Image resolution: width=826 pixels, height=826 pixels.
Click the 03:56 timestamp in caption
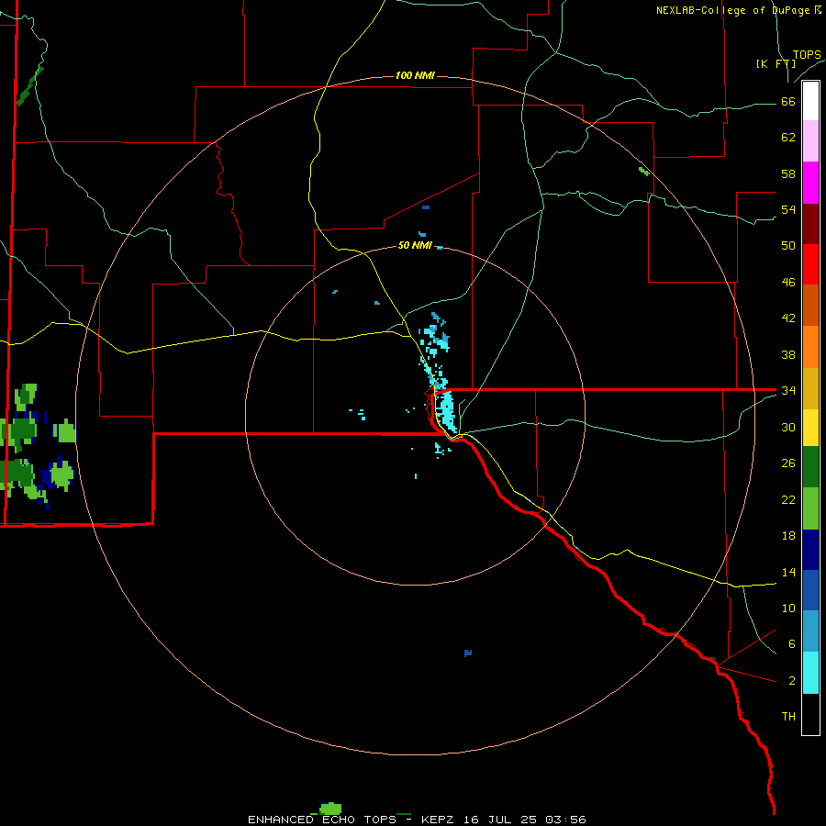tap(565, 820)
